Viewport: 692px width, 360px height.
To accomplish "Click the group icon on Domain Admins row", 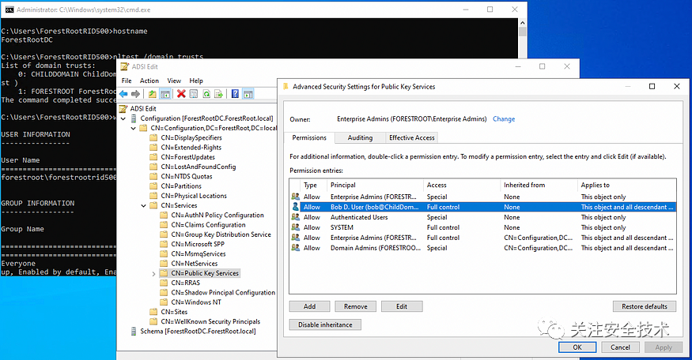I will pyautogui.click(x=295, y=248).
